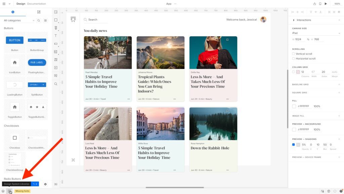Screen dimensions: 344x194
Task: Open library settings gear icon
Action: coord(46,184)
